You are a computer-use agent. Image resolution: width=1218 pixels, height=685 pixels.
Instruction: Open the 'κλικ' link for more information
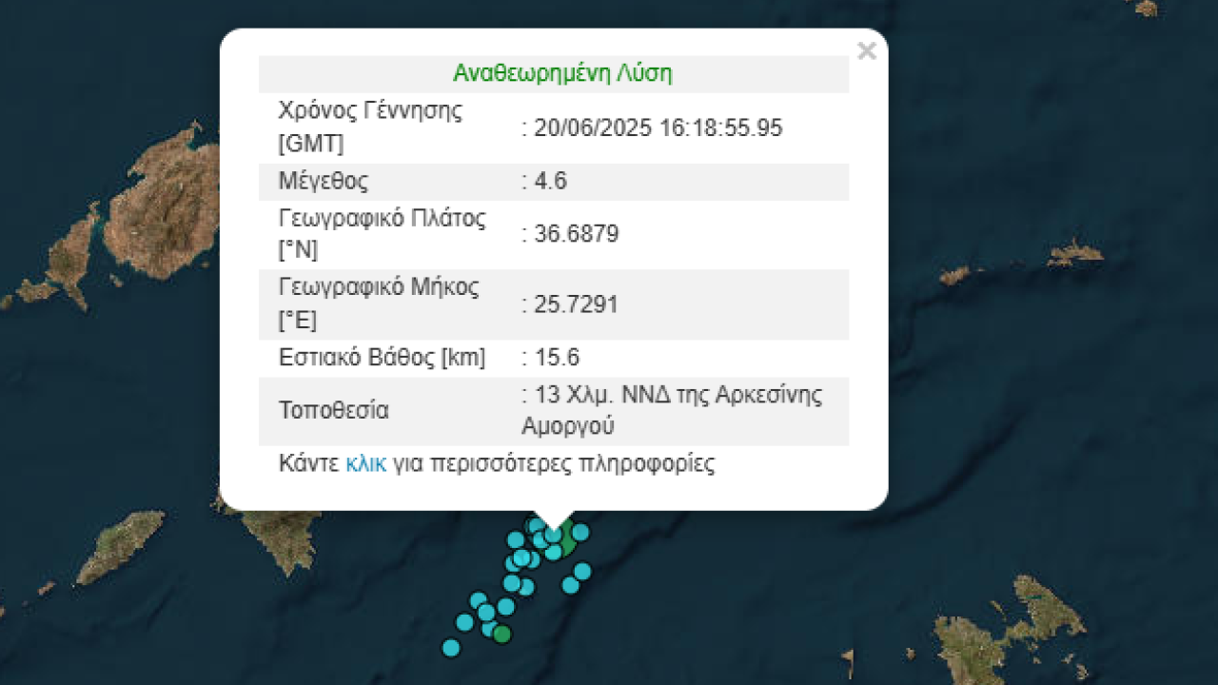pyautogui.click(x=366, y=464)
